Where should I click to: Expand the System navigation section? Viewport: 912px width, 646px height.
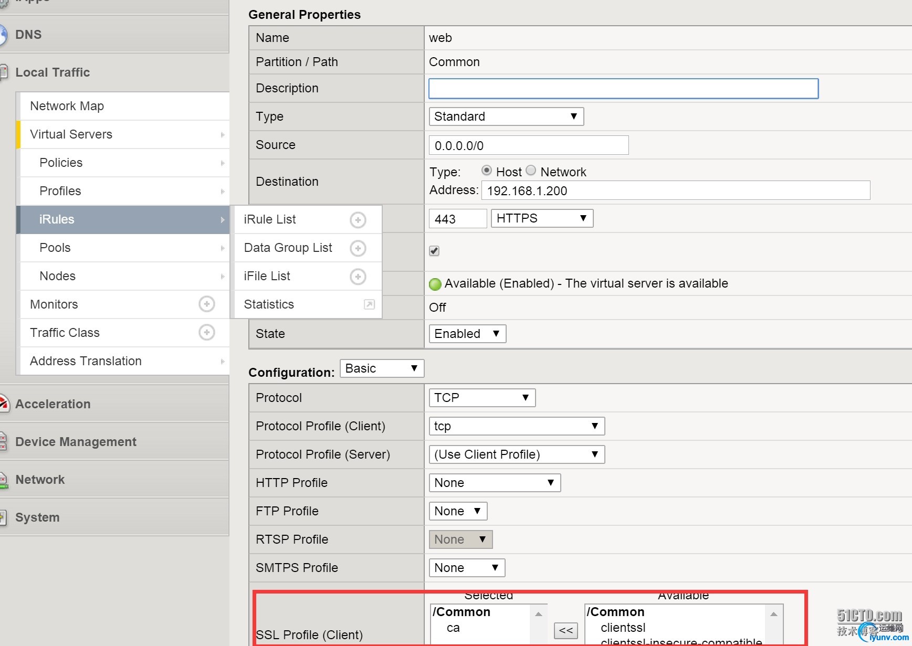(114, 517)
